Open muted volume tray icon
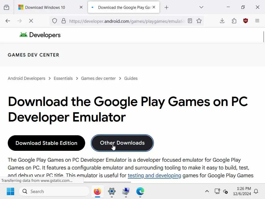 click(225, 191)
